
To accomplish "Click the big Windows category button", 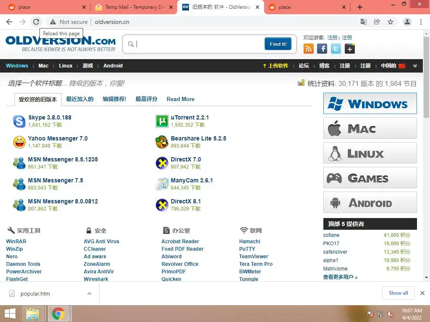I will (x=370, y=104).
